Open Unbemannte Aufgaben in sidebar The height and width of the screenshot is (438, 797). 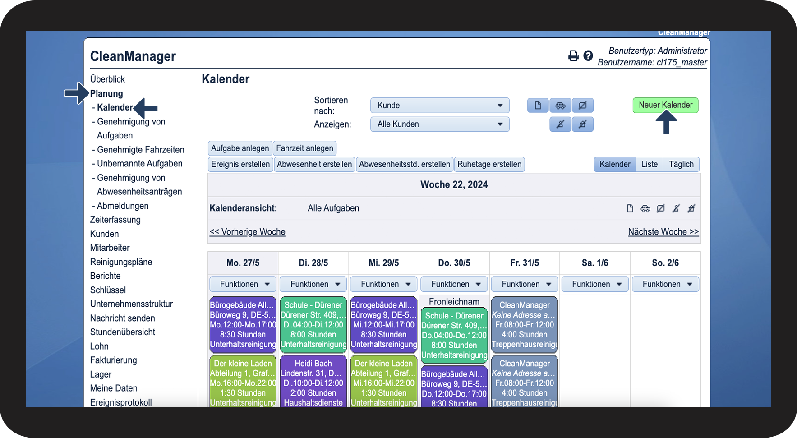[x=139, y=163]
